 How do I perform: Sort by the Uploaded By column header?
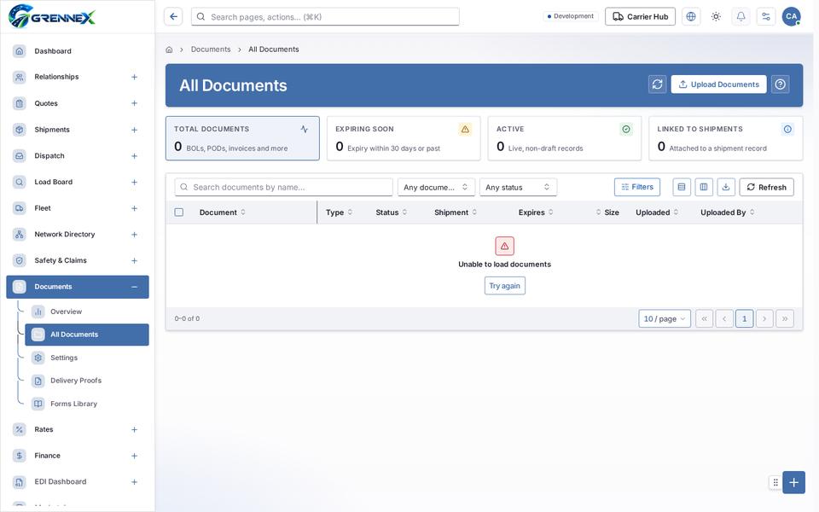coord(727,212)
